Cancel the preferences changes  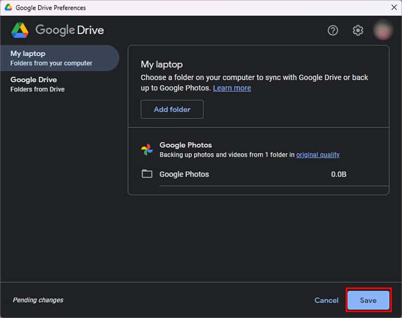(326, 300)
